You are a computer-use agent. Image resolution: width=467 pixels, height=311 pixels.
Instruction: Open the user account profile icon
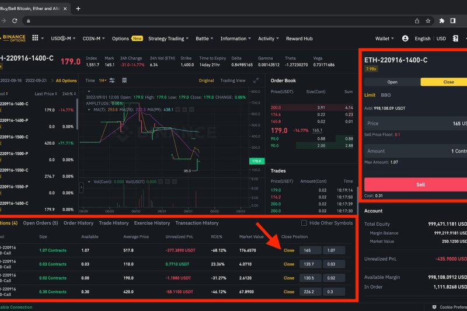(x=405, y=39)
